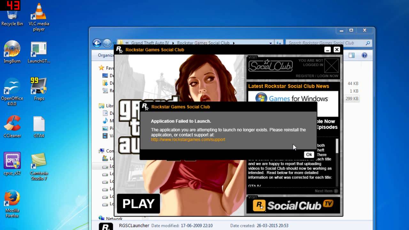Select Favorites in the navigation pane

[106, 68]
